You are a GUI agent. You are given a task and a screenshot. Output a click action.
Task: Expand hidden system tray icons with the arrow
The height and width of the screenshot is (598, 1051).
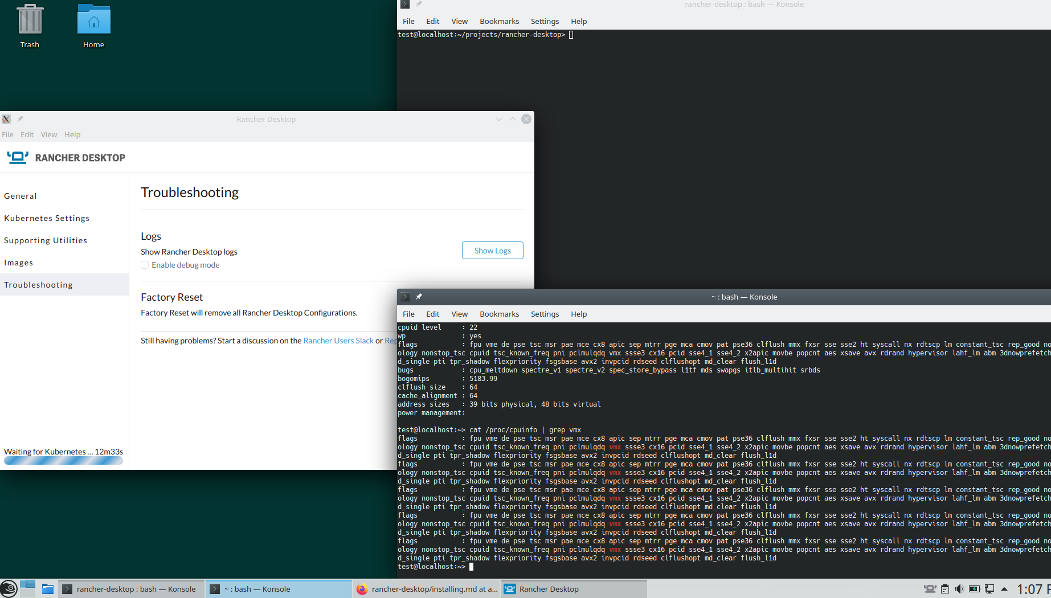click(x=1004, y=589)
